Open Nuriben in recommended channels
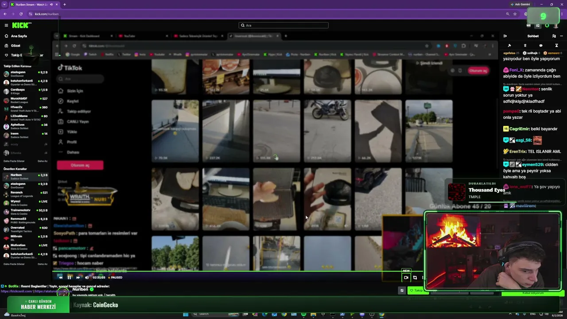The image size is (567, 319). [25, 176]
